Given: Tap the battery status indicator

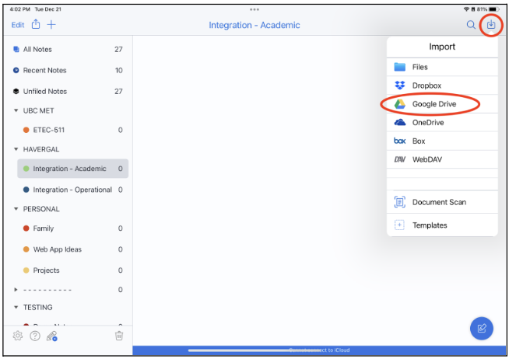Looking at the screenshot, I should (x=494, y=9).
